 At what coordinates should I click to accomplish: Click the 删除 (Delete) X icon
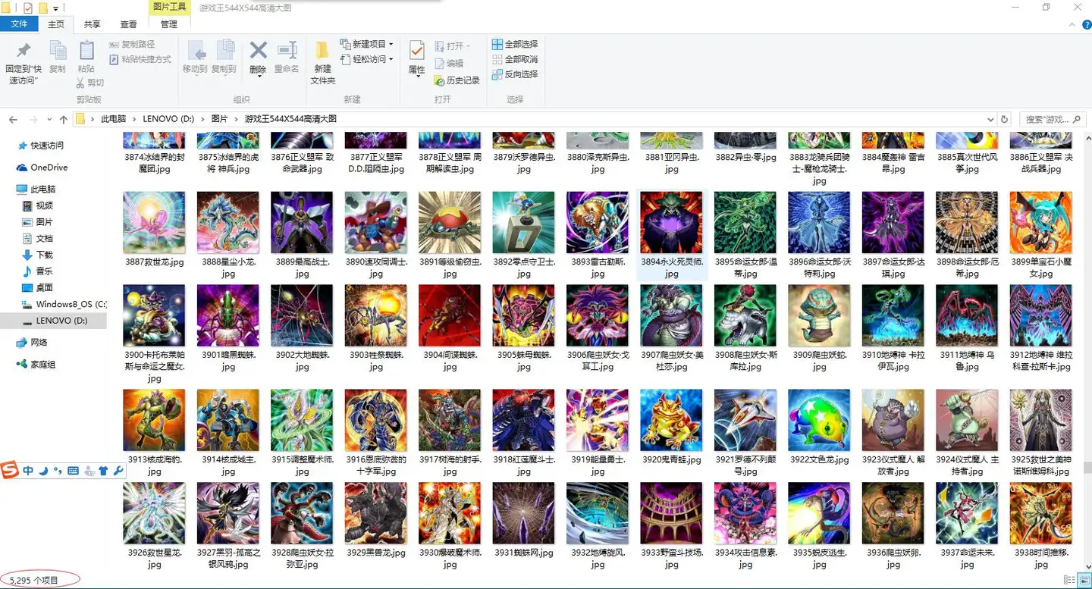point(258,51)
